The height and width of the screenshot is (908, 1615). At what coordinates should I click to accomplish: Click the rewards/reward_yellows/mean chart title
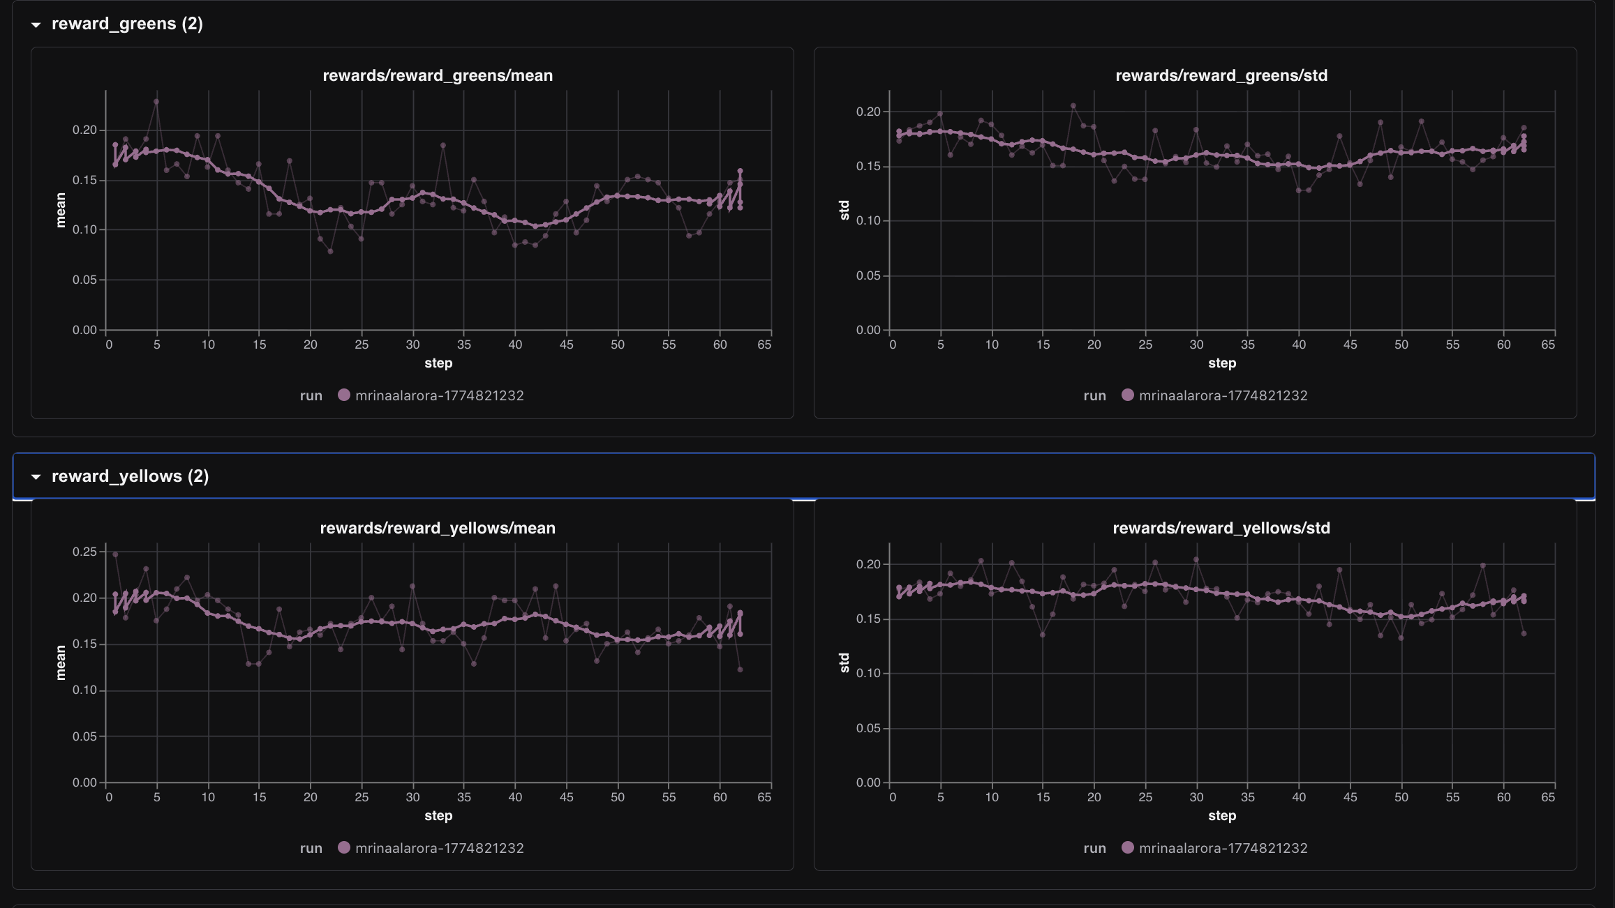(x=438, y=528)
